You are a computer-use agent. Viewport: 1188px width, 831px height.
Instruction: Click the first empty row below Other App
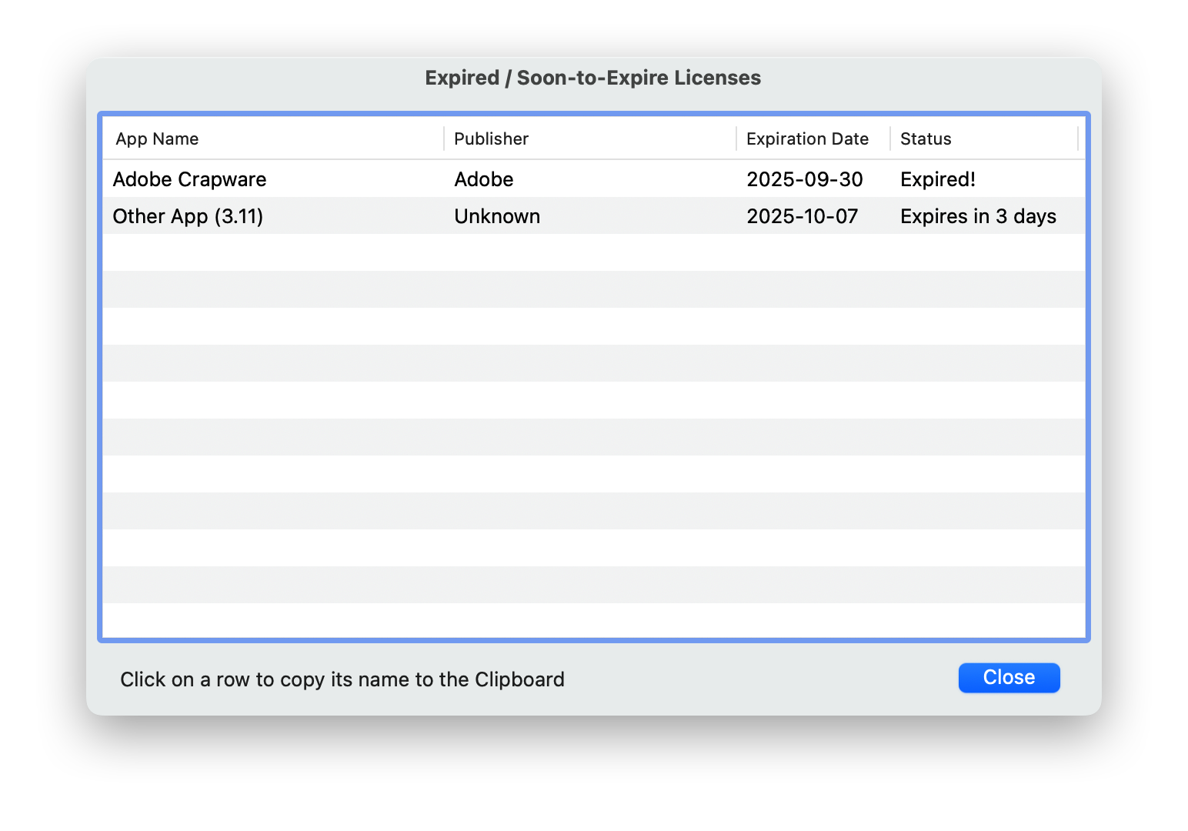[592, 252]
